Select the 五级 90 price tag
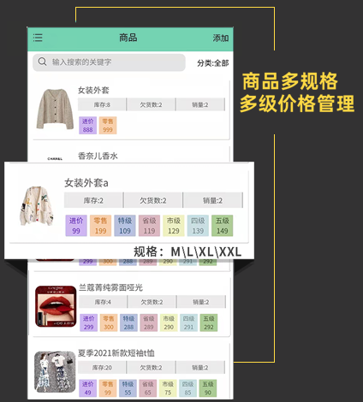The image size is (363, 402). click(208, 388)
